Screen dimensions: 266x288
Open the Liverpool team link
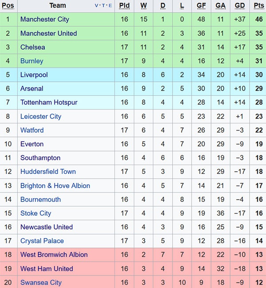[x=34, y=75]
